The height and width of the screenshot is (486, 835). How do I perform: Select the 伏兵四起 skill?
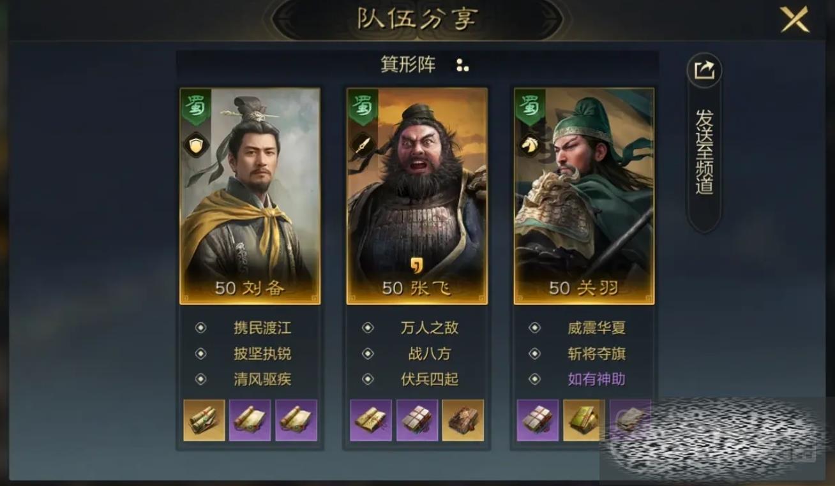click(x=430, y=379)
